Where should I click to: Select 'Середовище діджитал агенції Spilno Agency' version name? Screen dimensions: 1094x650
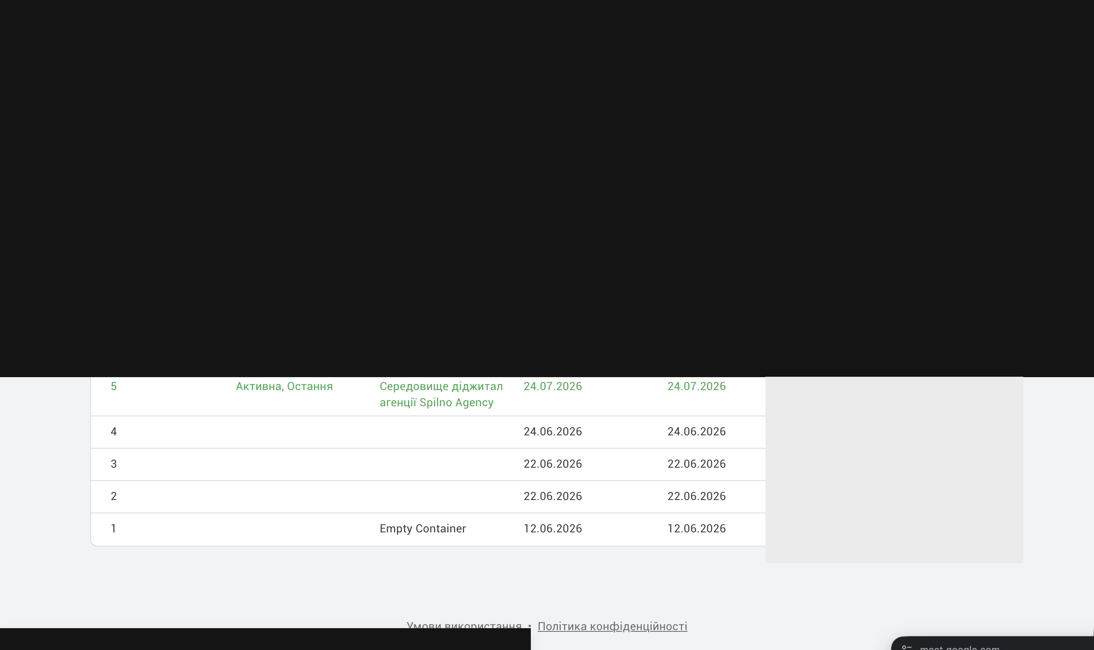(441, 394)
